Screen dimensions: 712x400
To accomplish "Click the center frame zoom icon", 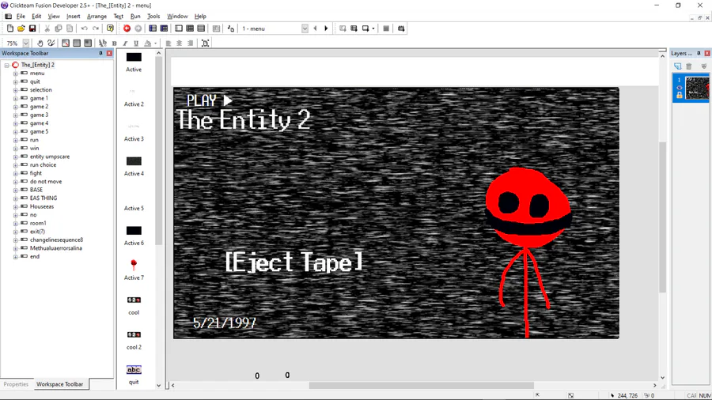I will [205, 43].
